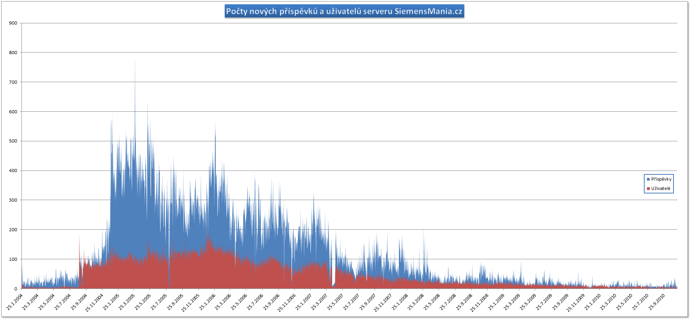
Task: Select the 25.3.2010 date axis label
Action: tap(608, 302)
